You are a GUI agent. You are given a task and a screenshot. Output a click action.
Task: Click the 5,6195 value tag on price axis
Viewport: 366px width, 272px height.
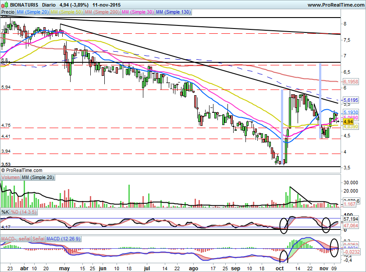[x=351, y=100]
